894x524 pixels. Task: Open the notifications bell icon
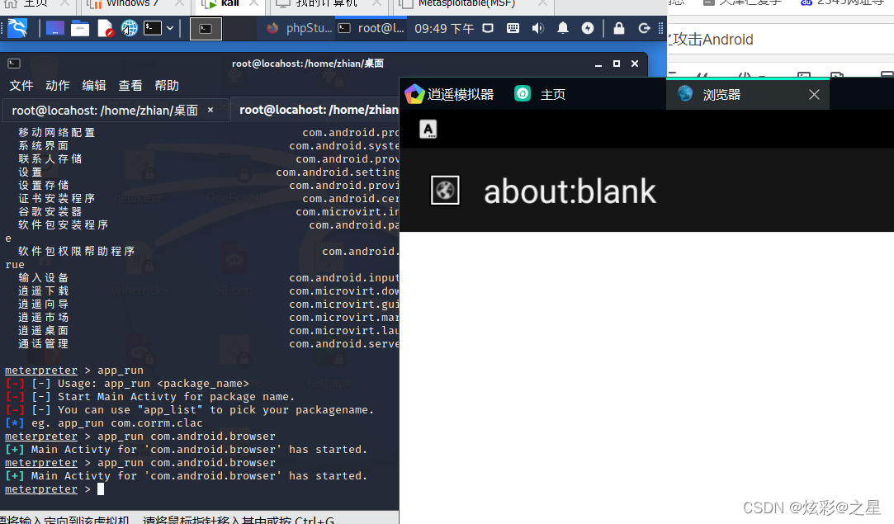pos(563,28)
